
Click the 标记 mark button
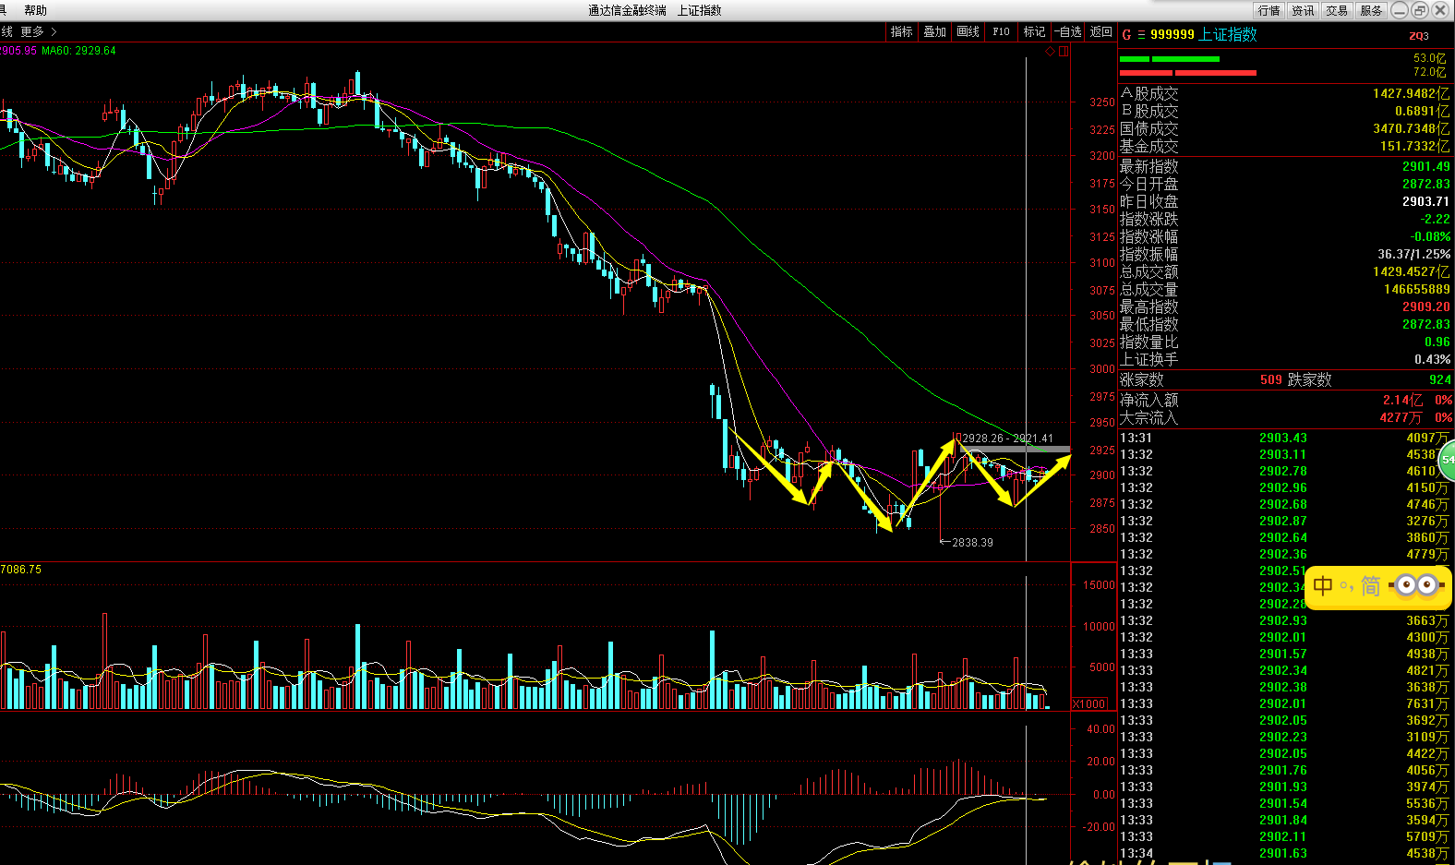(1034, 31)
